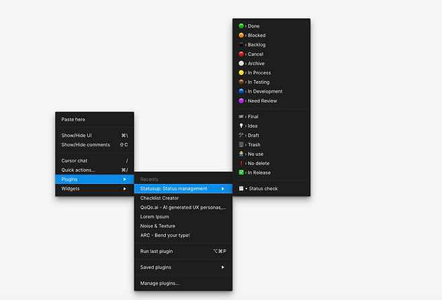
Task: Click Run last plugin
Action: [157, 251]
